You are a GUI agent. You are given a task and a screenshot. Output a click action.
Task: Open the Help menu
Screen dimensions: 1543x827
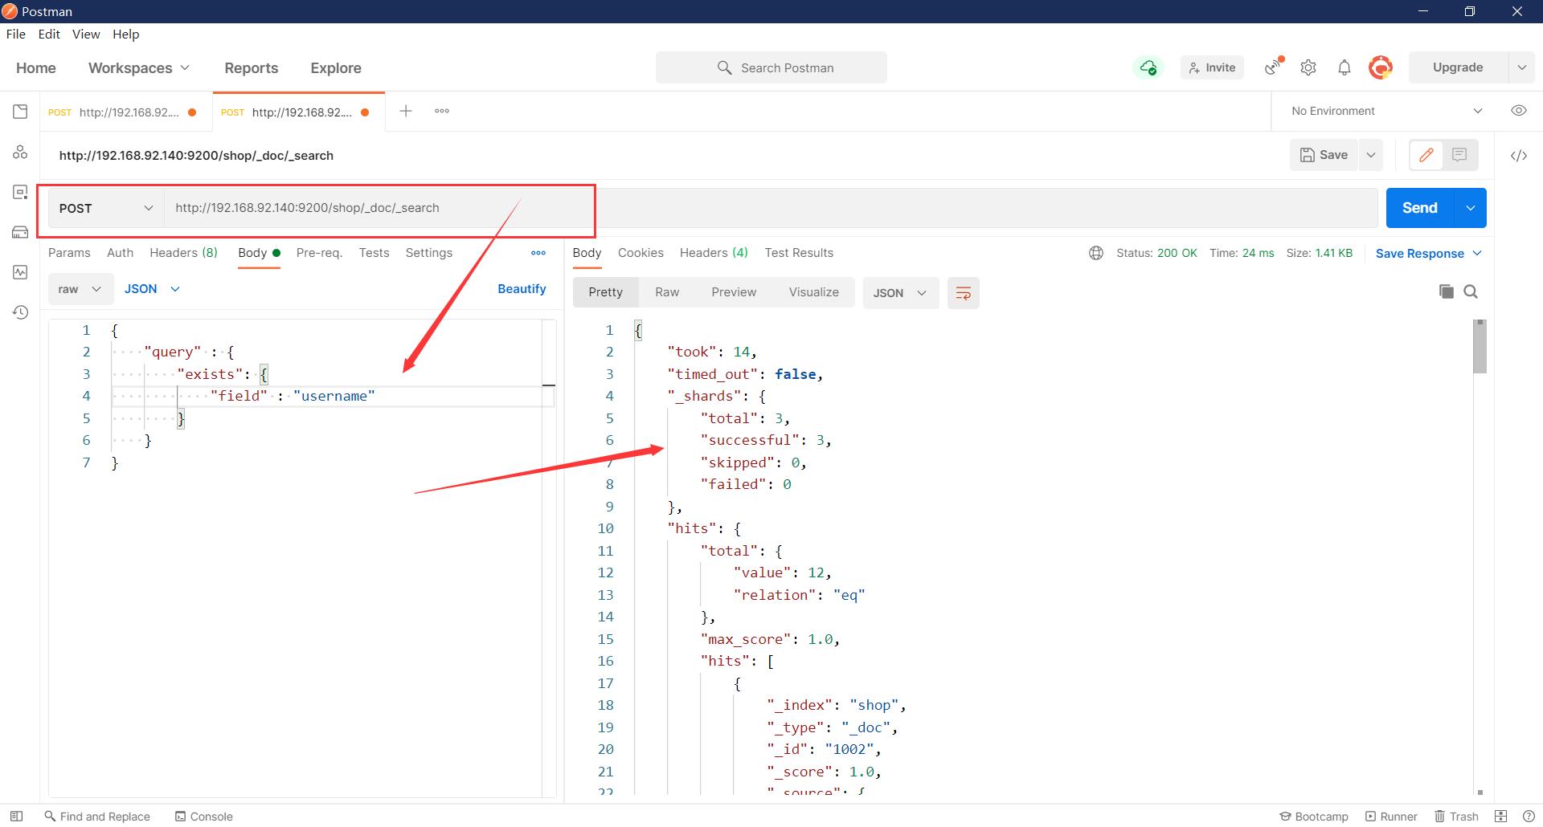pyautogui.click(x=126, y=34)
